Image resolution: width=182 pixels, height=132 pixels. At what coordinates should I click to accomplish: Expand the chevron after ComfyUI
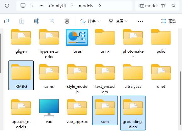tap(72, 6)
